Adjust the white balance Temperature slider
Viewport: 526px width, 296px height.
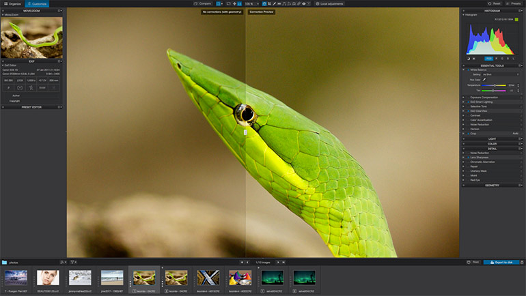(495, 85)
